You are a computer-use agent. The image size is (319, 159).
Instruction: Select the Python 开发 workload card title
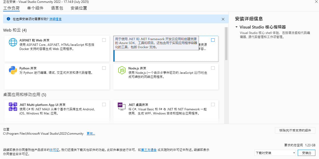click(28, 68)
